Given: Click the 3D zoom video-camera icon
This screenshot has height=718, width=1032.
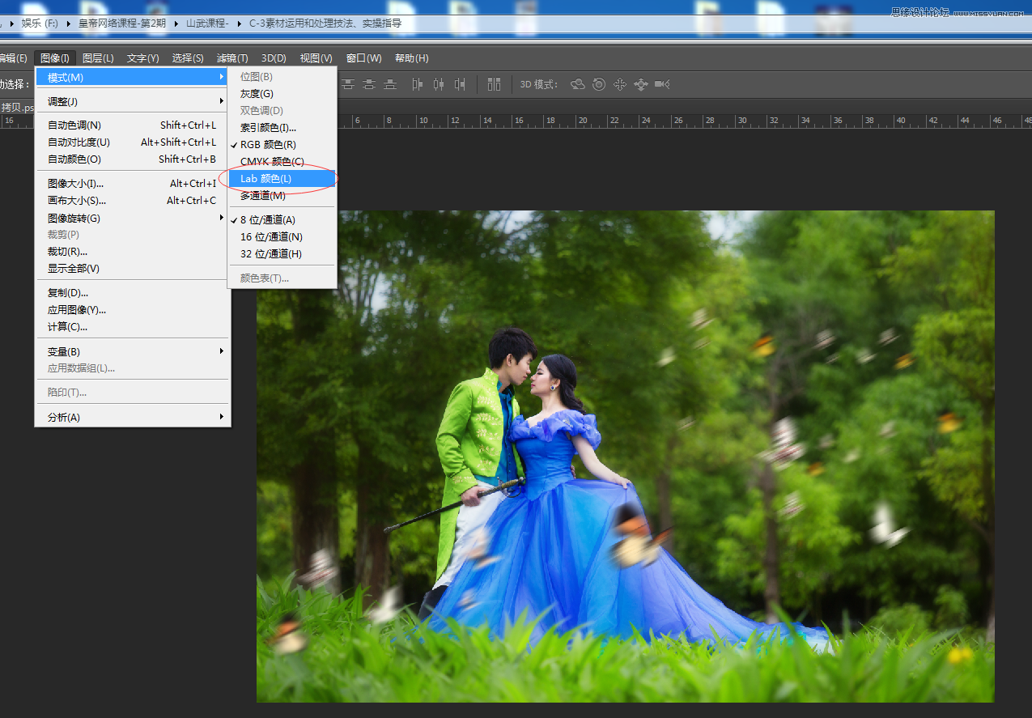Looking at the screenshot, I should (662, 84).
